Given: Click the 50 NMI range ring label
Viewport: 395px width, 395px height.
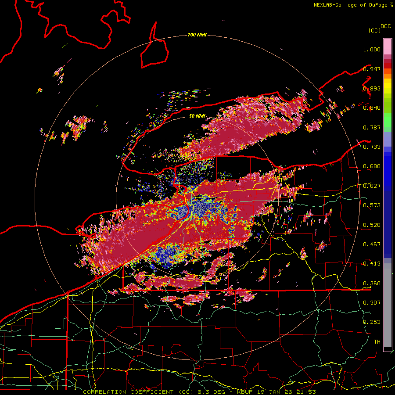Looking at the screenshot, I should pos(197,116).
